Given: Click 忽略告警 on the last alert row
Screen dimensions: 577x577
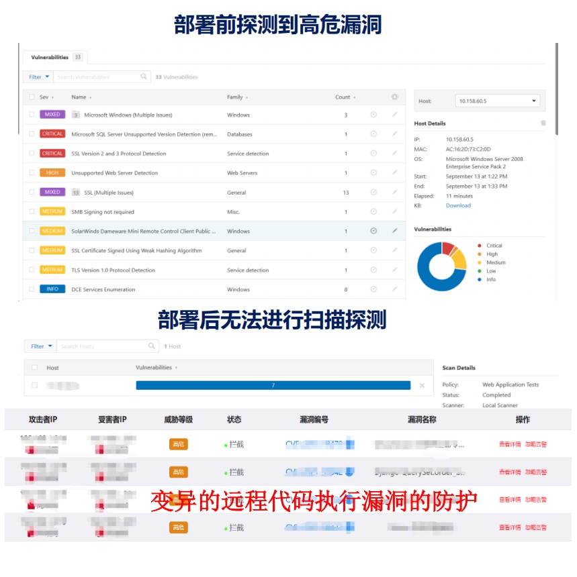Looking at the screenshot, I should pos(536,527).
